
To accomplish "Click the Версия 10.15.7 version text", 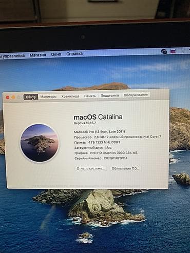I will [85, 123].
